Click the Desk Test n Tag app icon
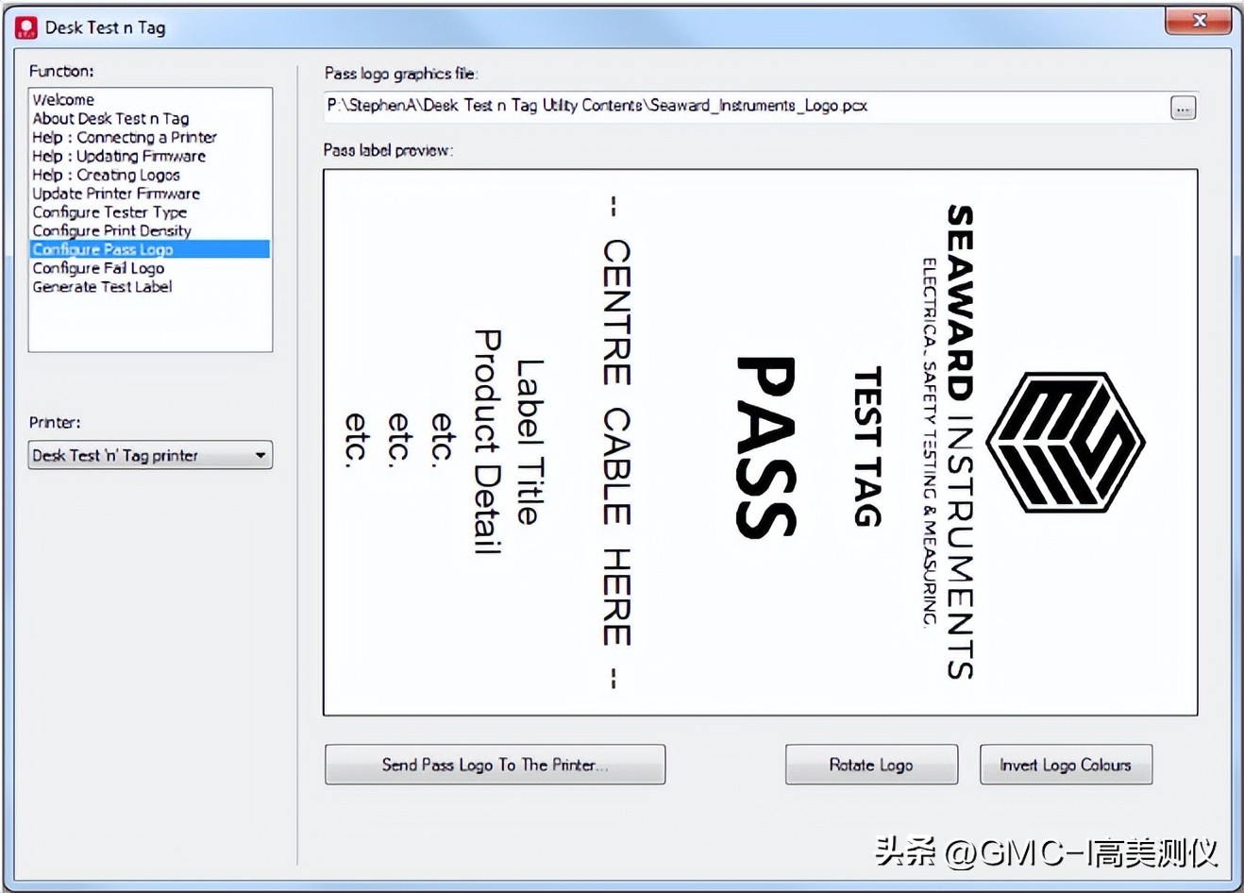Image resolution: width=1244 pixels, height=893 pixels. (26, 27)
